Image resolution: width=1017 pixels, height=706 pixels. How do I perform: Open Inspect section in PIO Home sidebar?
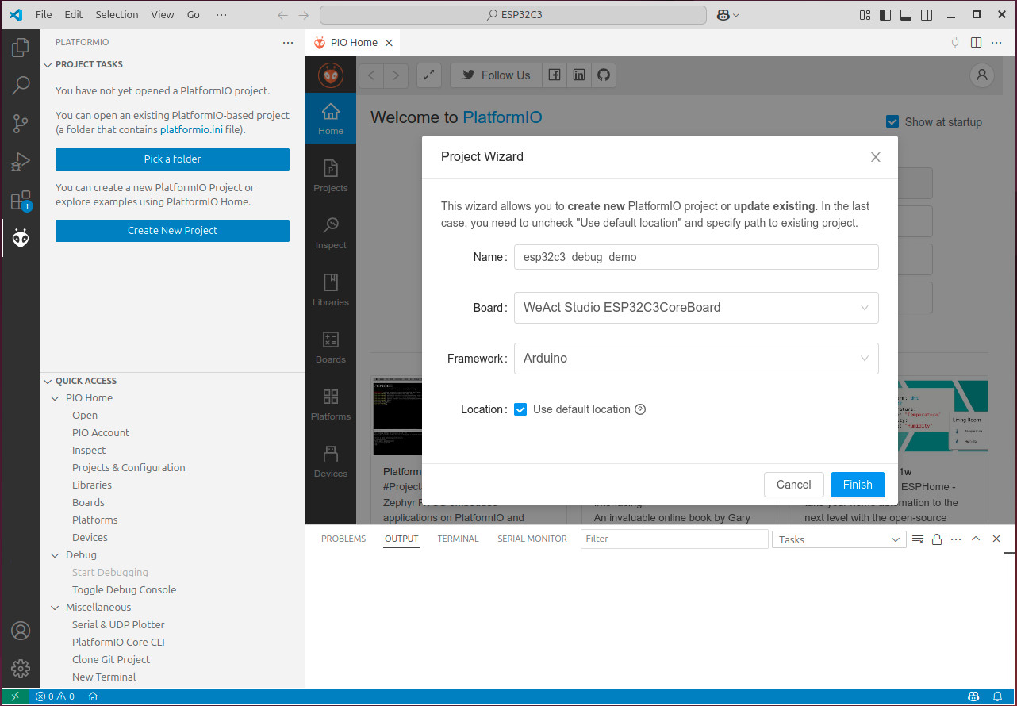point(331,233)
